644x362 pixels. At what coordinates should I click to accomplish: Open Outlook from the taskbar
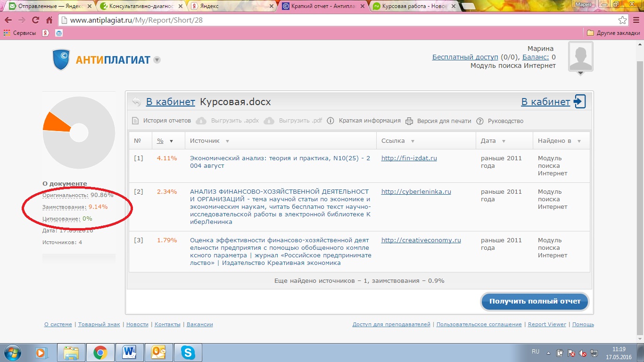tap(158, 353)
